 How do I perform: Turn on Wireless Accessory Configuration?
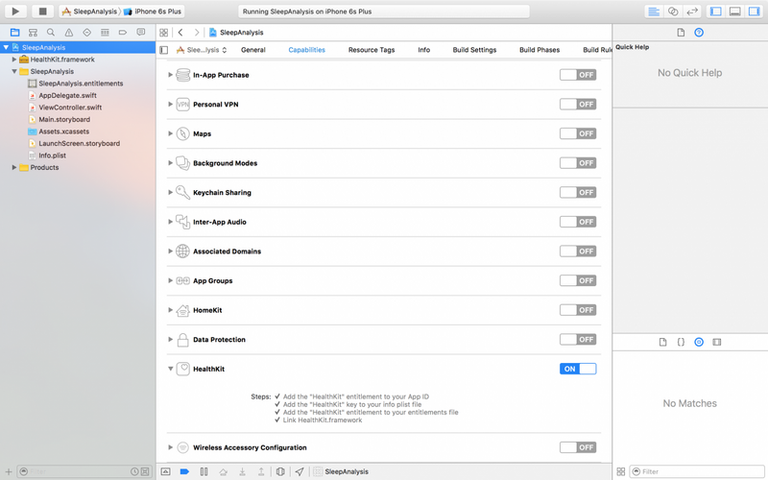coord(578,447)
